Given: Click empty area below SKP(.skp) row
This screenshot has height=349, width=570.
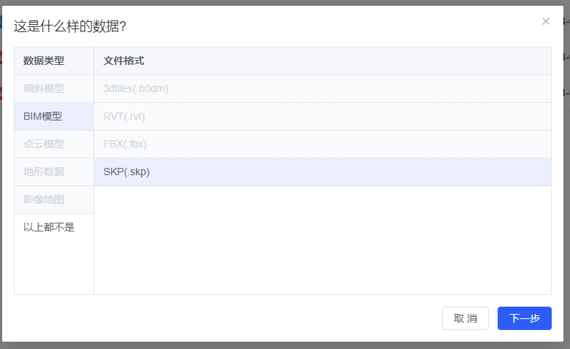Looking at the screenshot, I should pos(322,241).
